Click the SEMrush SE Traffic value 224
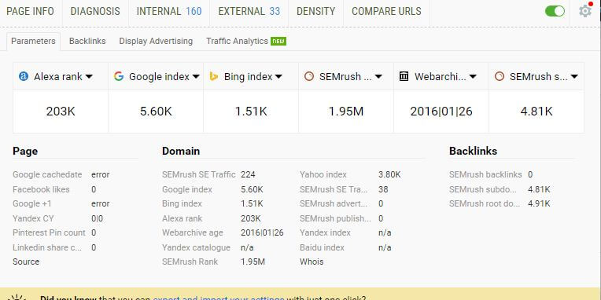The image size is (601, 300). click(x=248, y=174)
